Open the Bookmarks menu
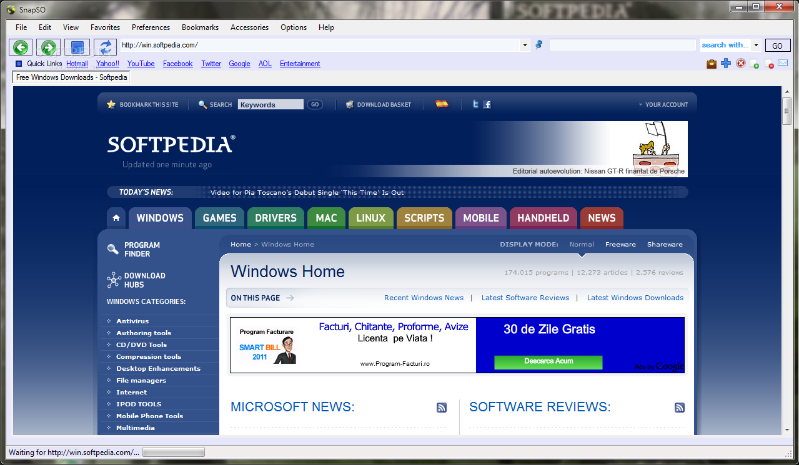Screen dimensions: 799x465 [200, 27]
